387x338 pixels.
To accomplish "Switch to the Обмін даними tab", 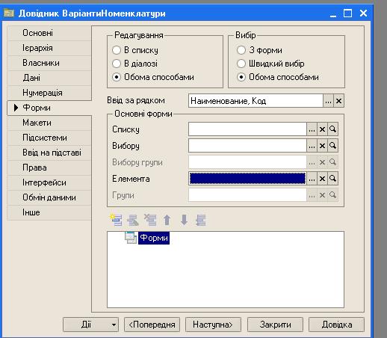I will pyautogui.click(x=49, y=197).
